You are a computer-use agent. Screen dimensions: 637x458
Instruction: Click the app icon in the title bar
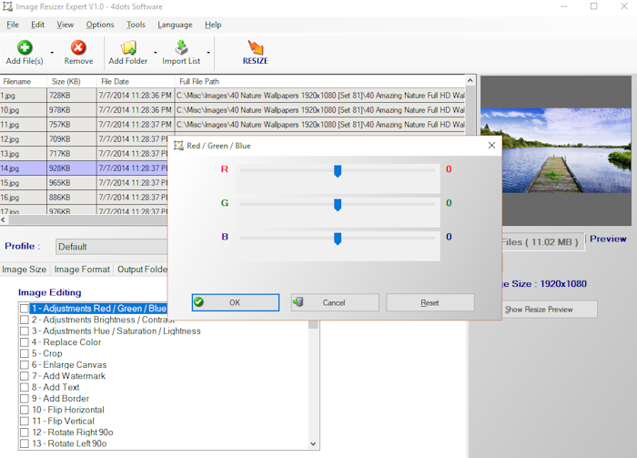pos(7,6)
